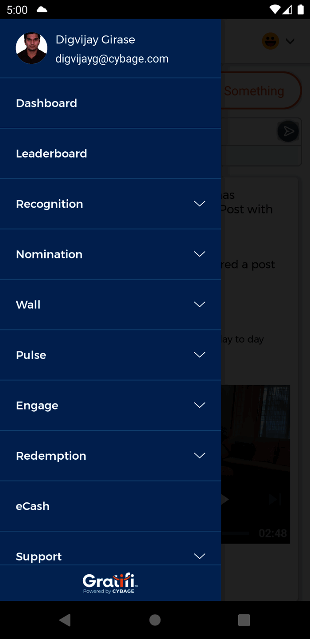Expand the Wall submenu chevron

200,304
